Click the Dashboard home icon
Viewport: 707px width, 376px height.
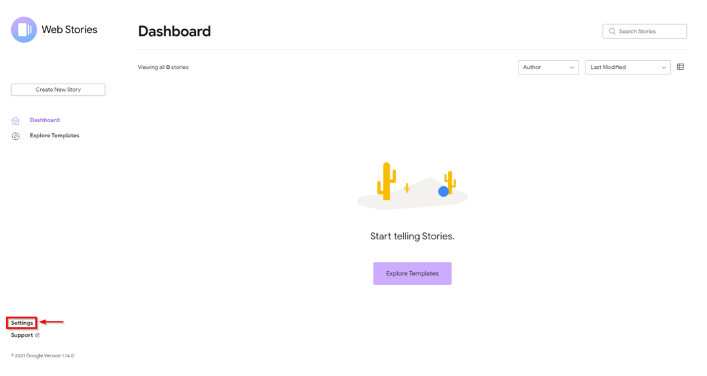tap(15, 121)
